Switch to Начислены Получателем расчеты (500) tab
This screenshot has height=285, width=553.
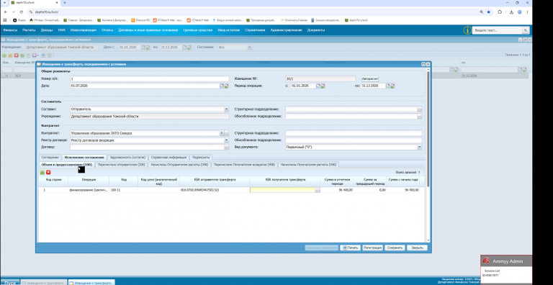309,164
